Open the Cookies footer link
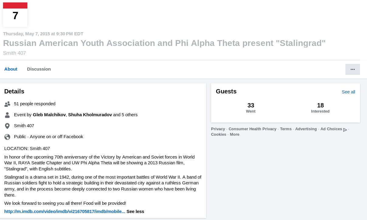367x220 pixels. [x=219, y=134]
